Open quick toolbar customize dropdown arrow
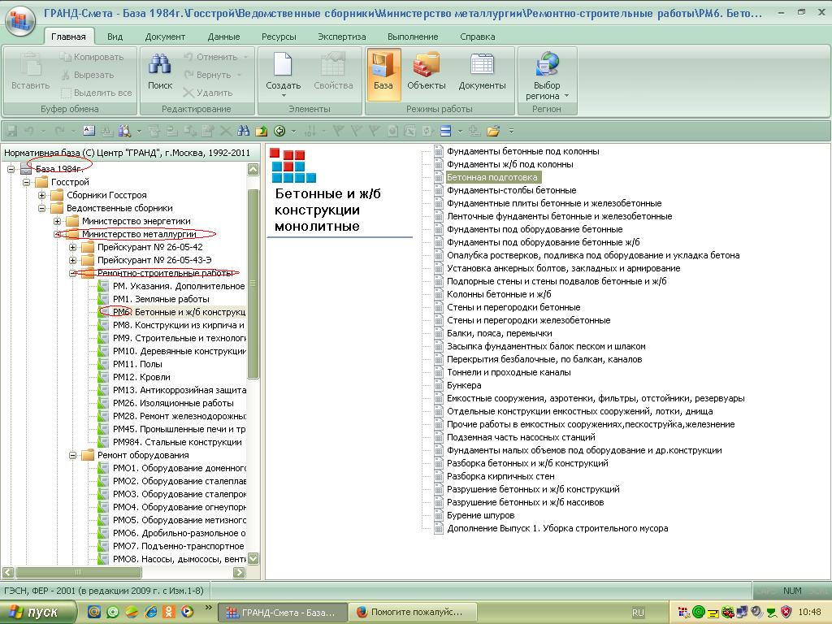 (x=511, y=131)
